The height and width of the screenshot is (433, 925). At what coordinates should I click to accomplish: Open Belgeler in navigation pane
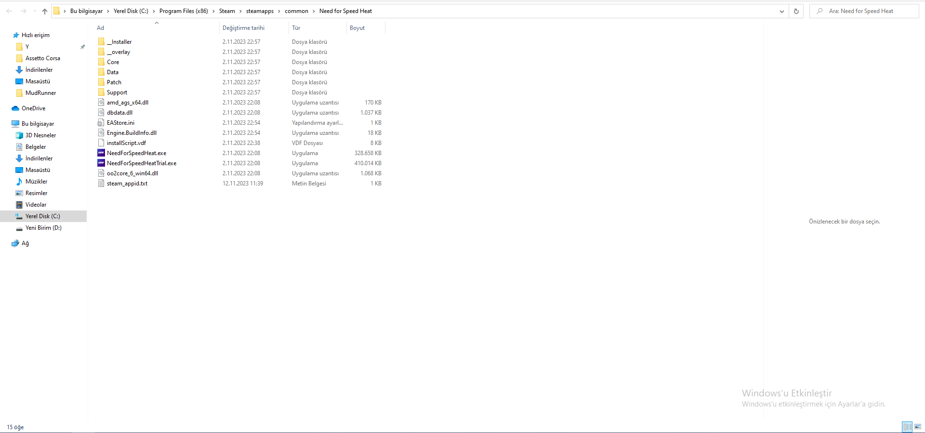[x=36, y=147]
